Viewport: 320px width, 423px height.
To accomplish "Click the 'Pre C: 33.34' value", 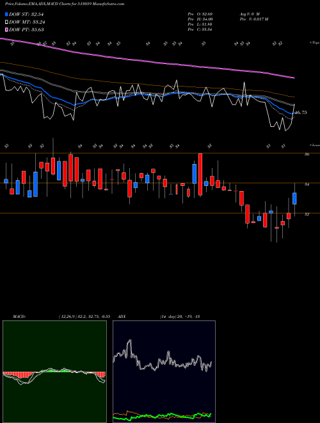I will tap(201, 29).
